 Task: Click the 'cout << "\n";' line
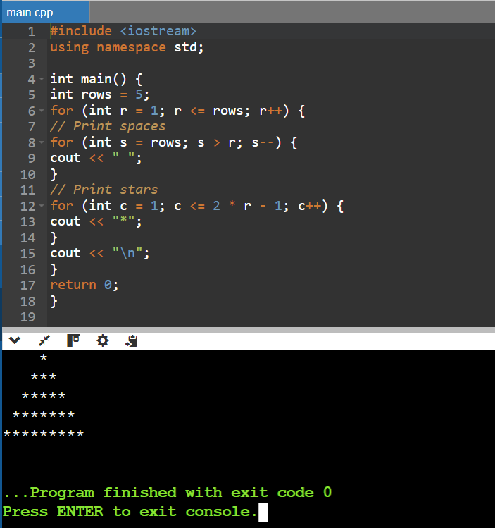tap(99, 253)
